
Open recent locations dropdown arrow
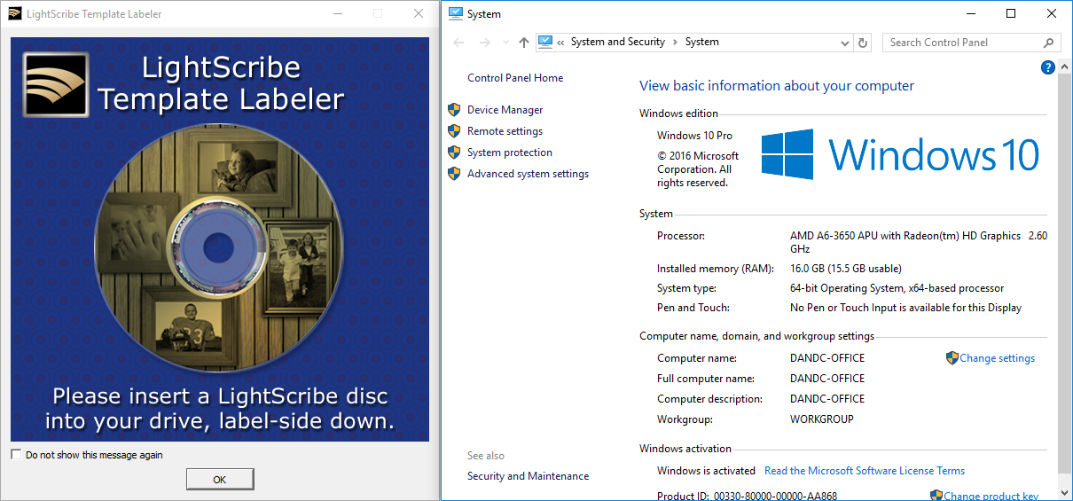coord(505,43)
